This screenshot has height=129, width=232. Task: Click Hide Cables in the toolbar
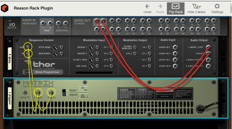point(196,9)
